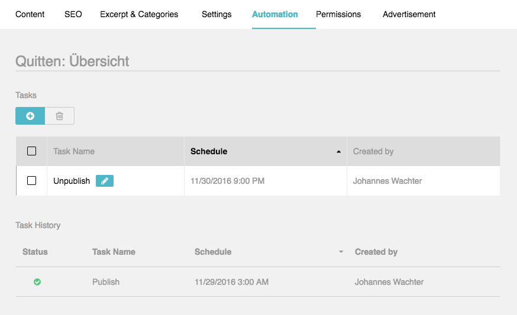This screenshot has height=315, width=517.
Task: Switch to Advertisement tab
Action: click(x=409, y=15)
